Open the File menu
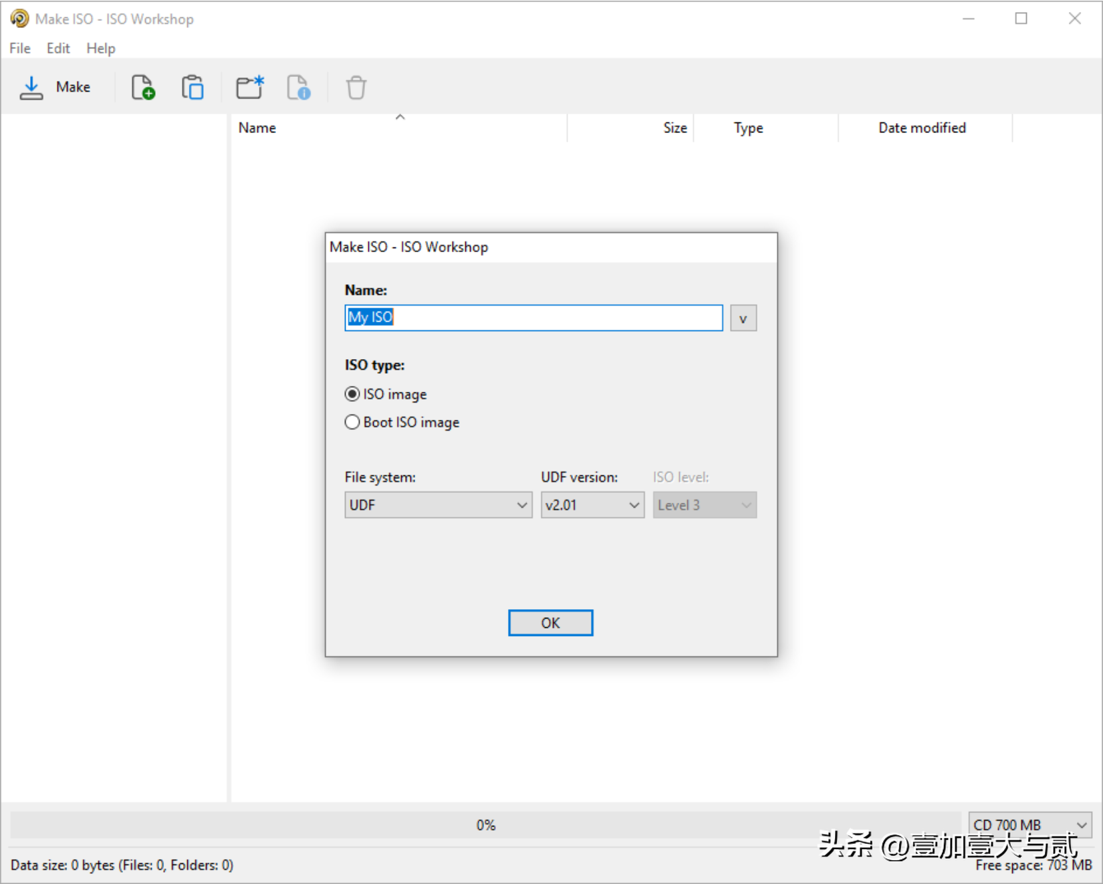Screen dimensions: 1103x884 point(20,48)
